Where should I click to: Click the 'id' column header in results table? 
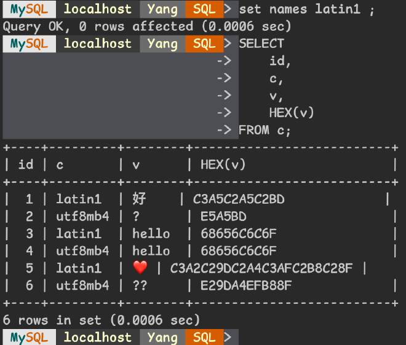point(26,165)
